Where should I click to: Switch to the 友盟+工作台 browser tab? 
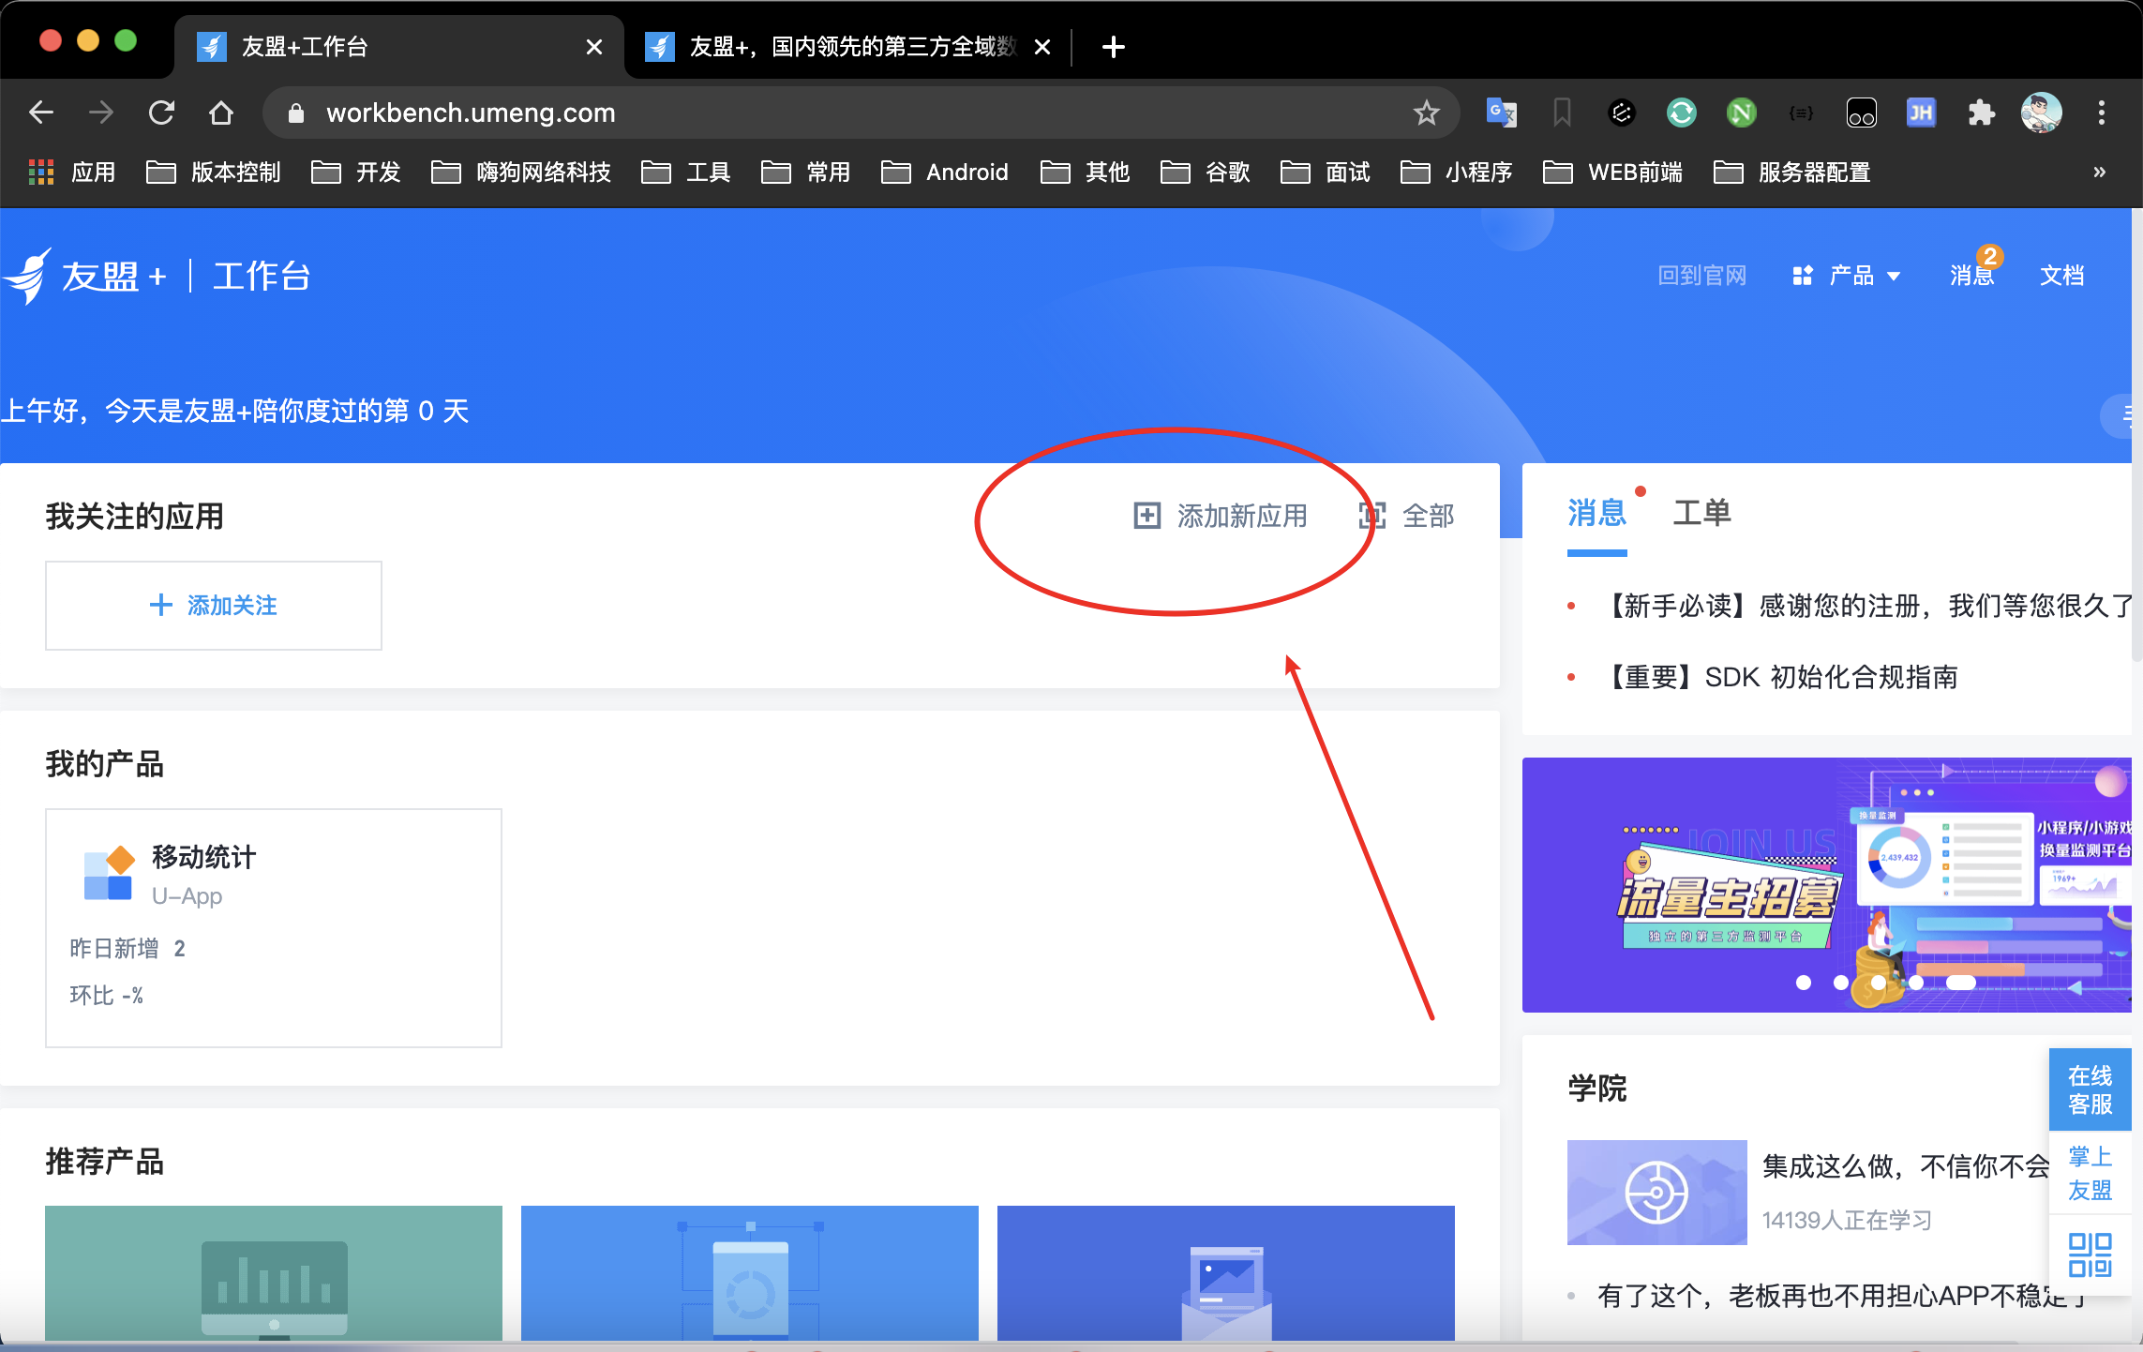coord(399,47)
